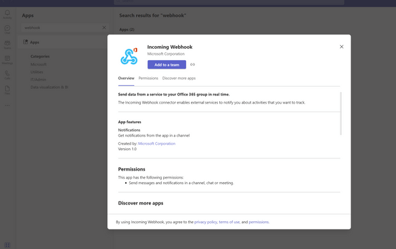Screen dimensions: 396x249
Task: Open Microsoft Corporation creator link
Action: click(x=156, y=143)
